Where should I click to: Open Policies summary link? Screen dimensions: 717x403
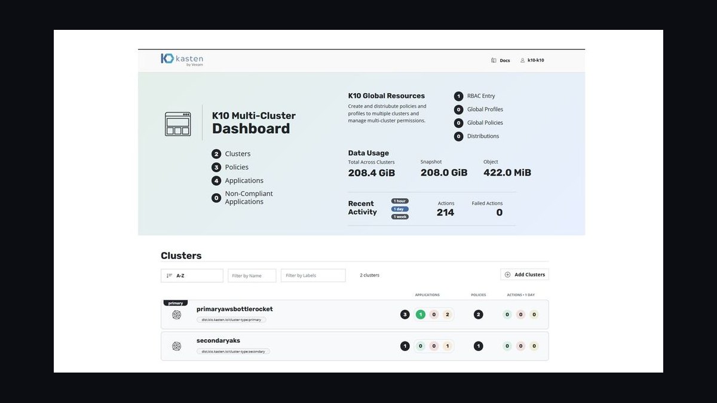(237, 167)
